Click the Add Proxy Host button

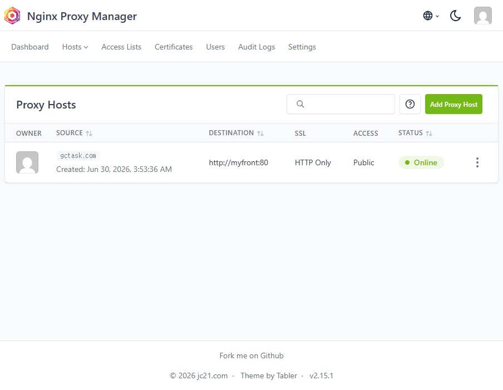(x=453, y=104)
